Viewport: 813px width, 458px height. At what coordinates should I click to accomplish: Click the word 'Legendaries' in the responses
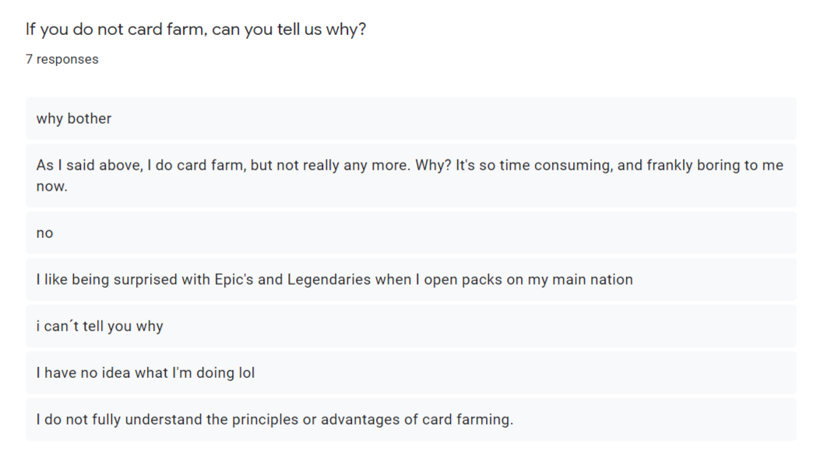(x=329, y=280)
